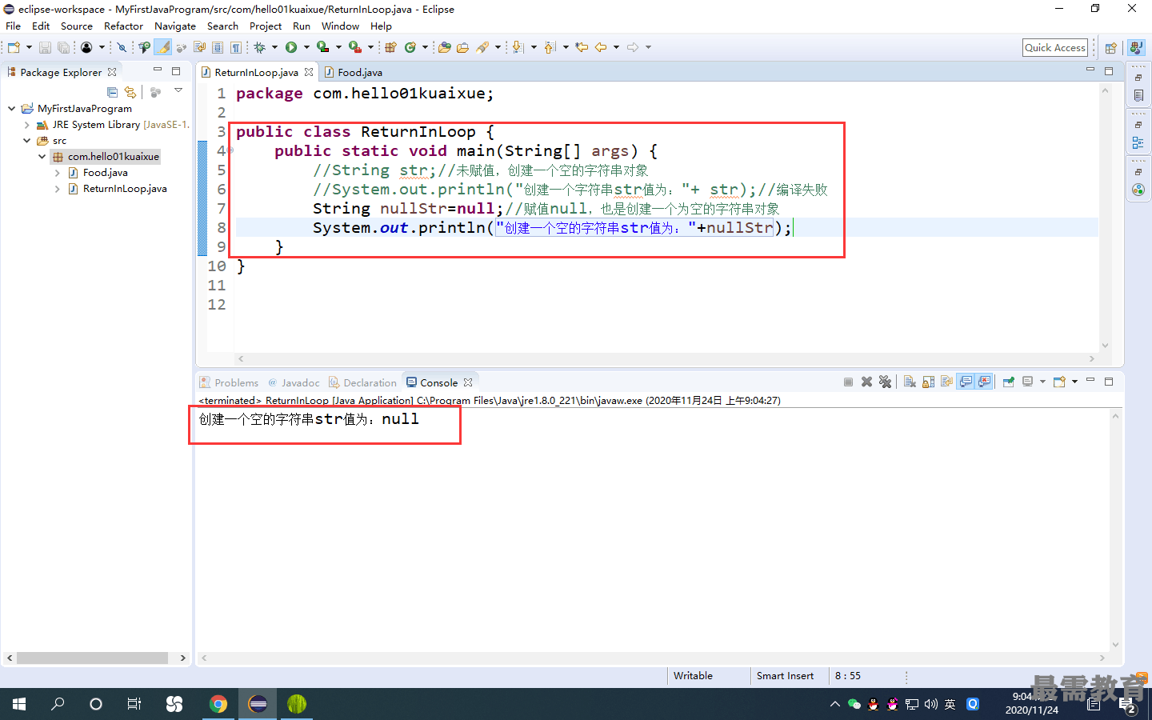Switch to the Javadoc tab
The height and width of the screenshot is (720, 1152).
pos(294,382)
